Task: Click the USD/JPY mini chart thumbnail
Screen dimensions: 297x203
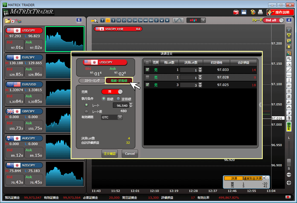Action: coord(65,39)
